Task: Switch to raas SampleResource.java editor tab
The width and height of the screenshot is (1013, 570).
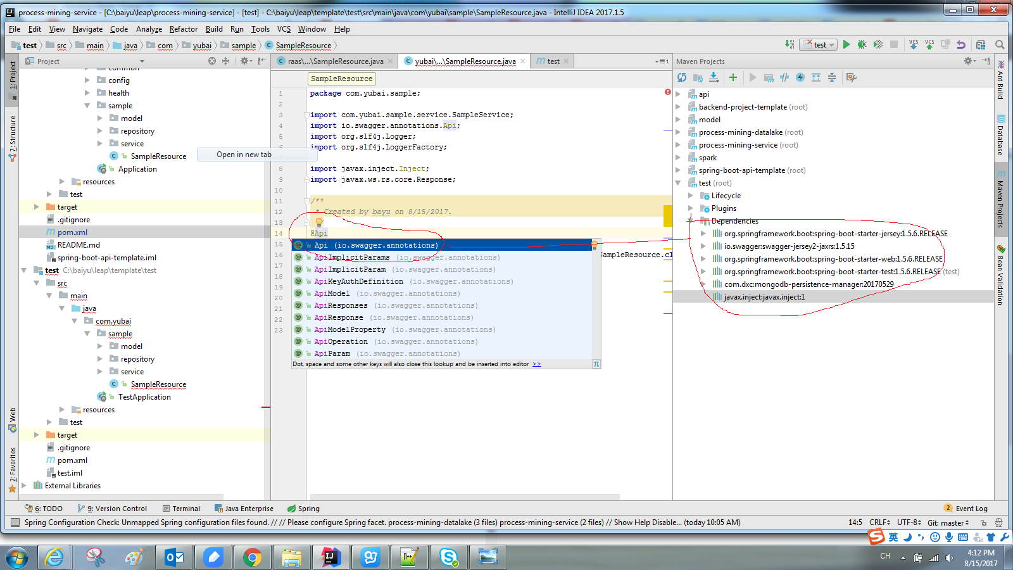Action: (x=335, y=61)
